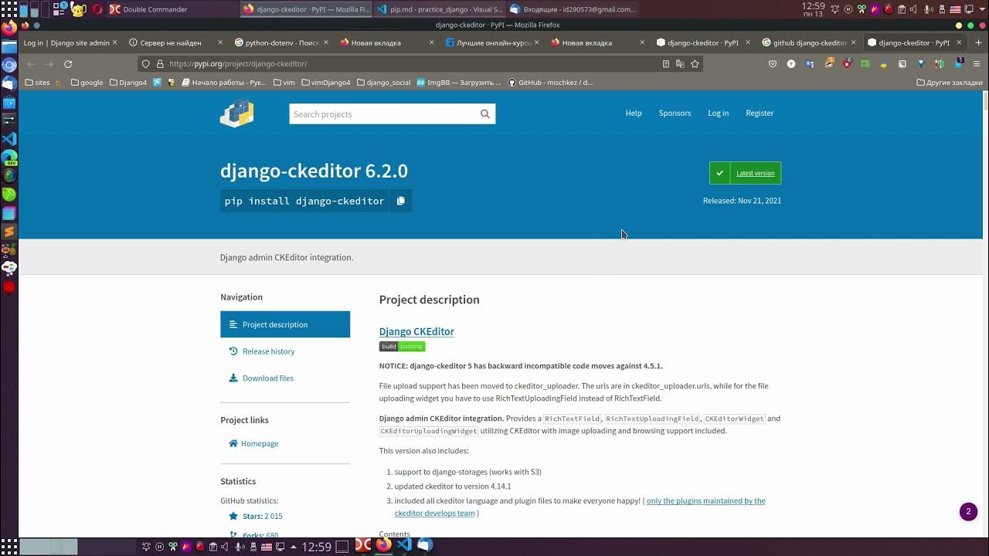Click the GitHub Stars statistic link
989x556 pixels.
tap(256, 516)
